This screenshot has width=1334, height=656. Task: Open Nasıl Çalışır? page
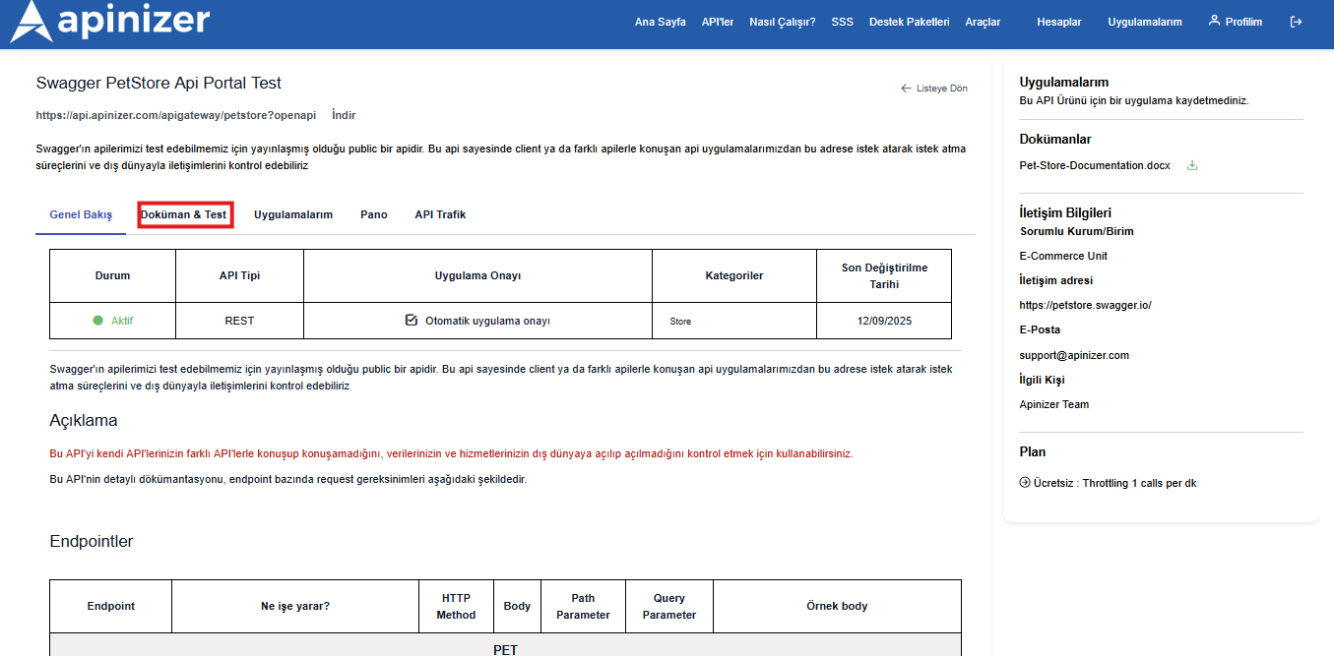click(782, 22)
